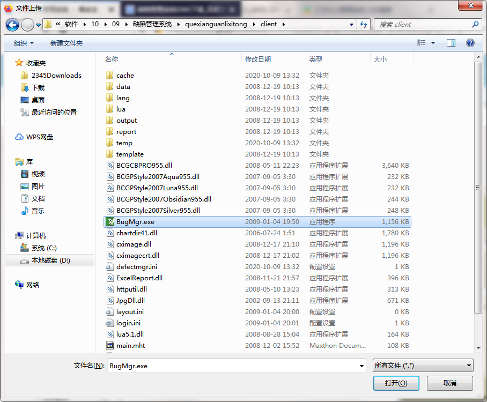Click the refresh folder icon
The width and height of the screenshot is (487, 402).
point(364,25)
